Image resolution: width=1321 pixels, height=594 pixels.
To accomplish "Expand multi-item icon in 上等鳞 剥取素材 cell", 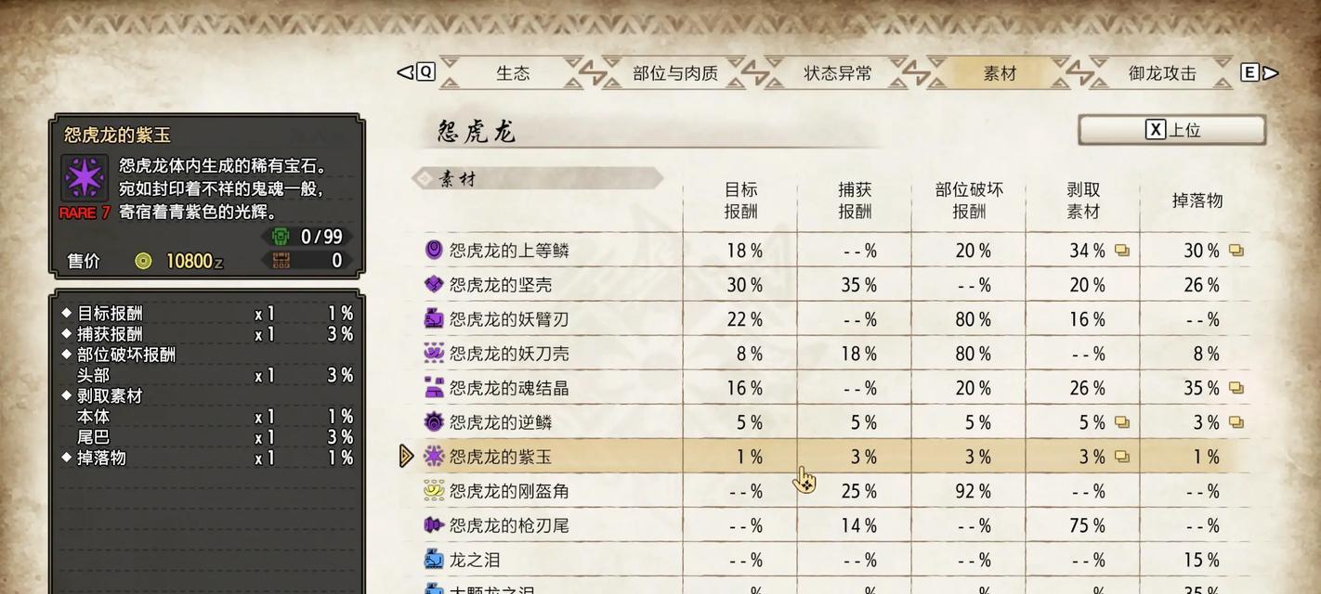I will (1122, 251).
